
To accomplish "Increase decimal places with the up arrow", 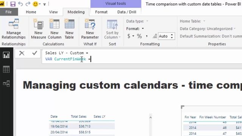I will [172, 35].
